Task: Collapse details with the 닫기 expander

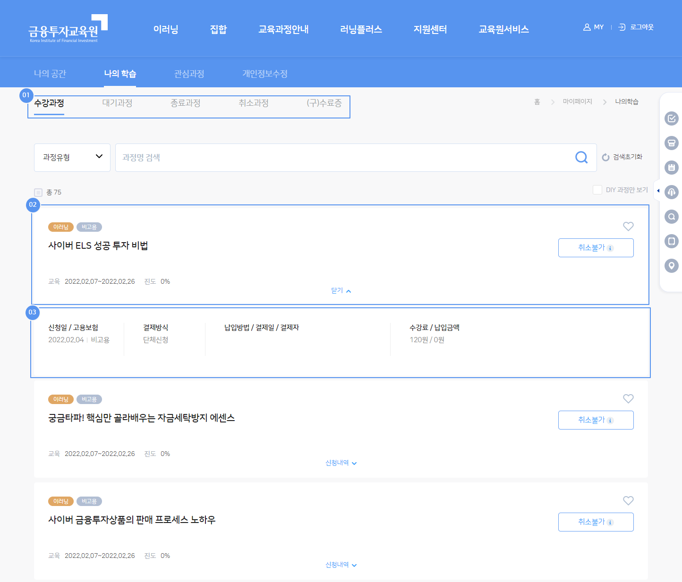Action: tap(341, 291)
